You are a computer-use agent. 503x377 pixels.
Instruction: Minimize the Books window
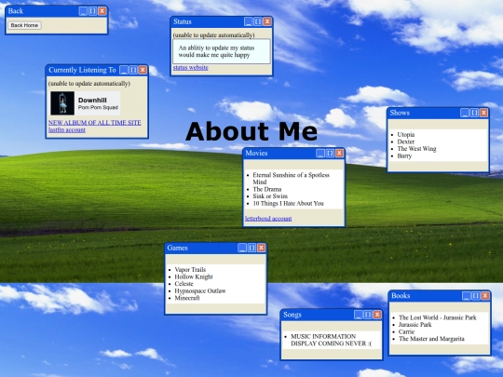tap(467, 296)
